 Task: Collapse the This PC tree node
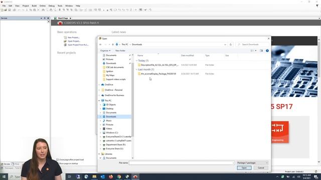click(x=99, y=100)
